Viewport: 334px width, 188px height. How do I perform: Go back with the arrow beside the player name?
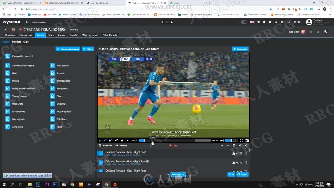click(6, 30)
